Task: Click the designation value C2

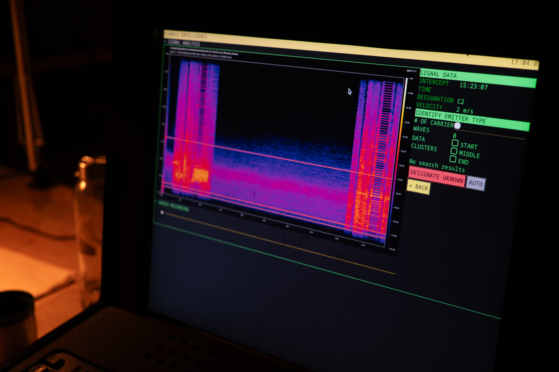Action: (461, 101)
